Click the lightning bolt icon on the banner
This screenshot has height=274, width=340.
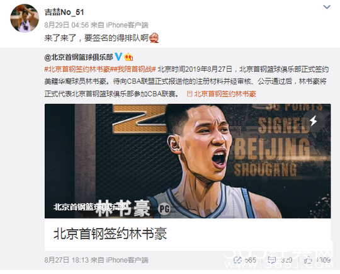click(x=314, y=120)
